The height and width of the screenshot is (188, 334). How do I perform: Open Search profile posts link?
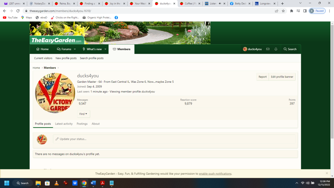tap(92, 58)
